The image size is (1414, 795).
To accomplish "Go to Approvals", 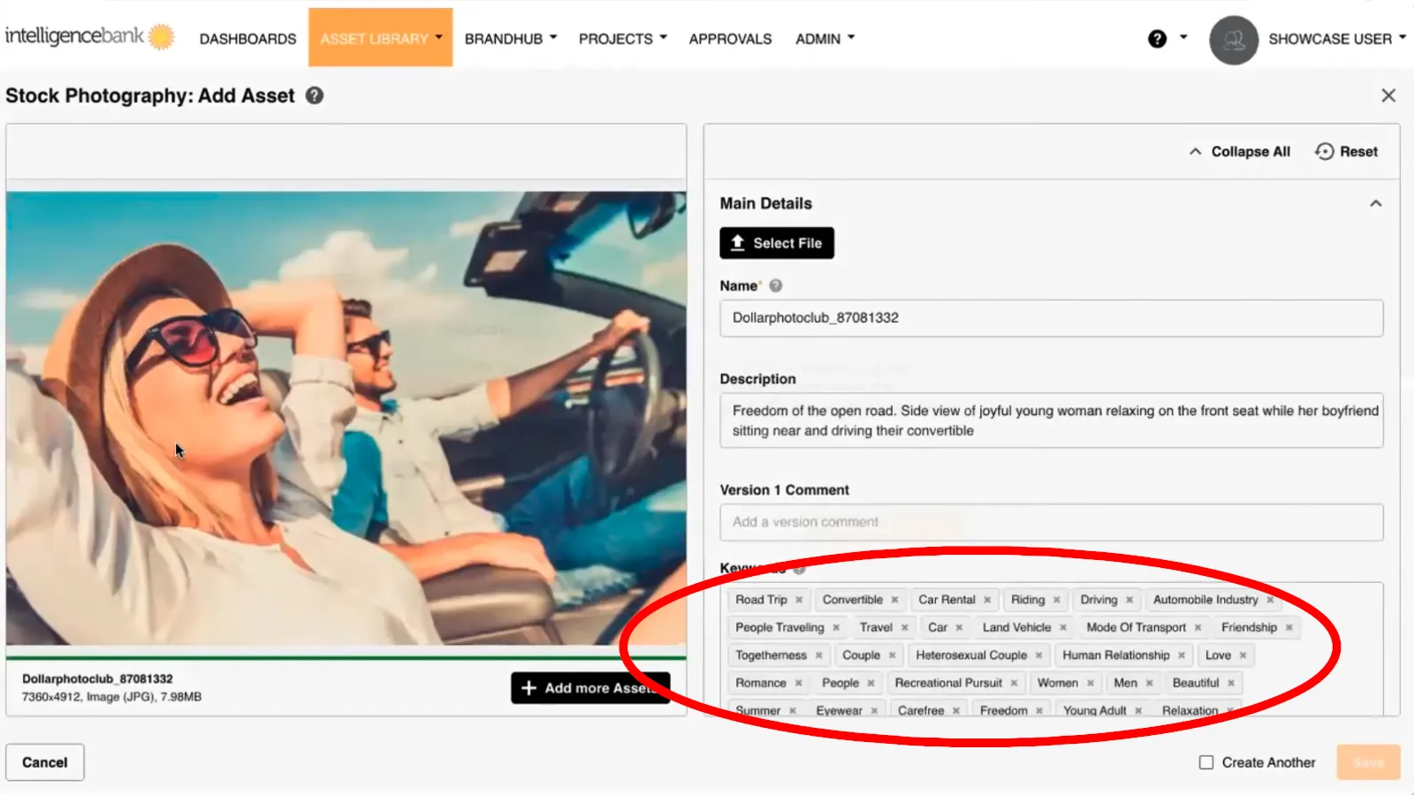I will click(730, 39).
